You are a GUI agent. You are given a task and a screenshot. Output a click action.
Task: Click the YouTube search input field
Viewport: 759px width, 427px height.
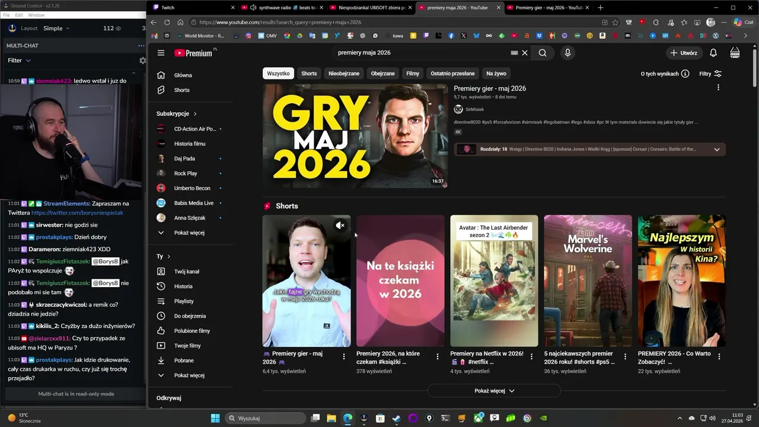point(421,53)
